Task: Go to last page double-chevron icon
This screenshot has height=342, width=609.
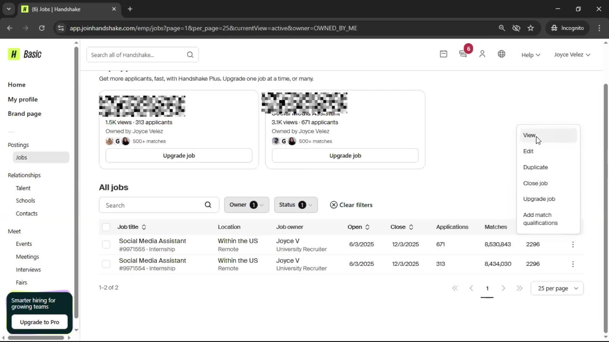Action: (520, 288)
